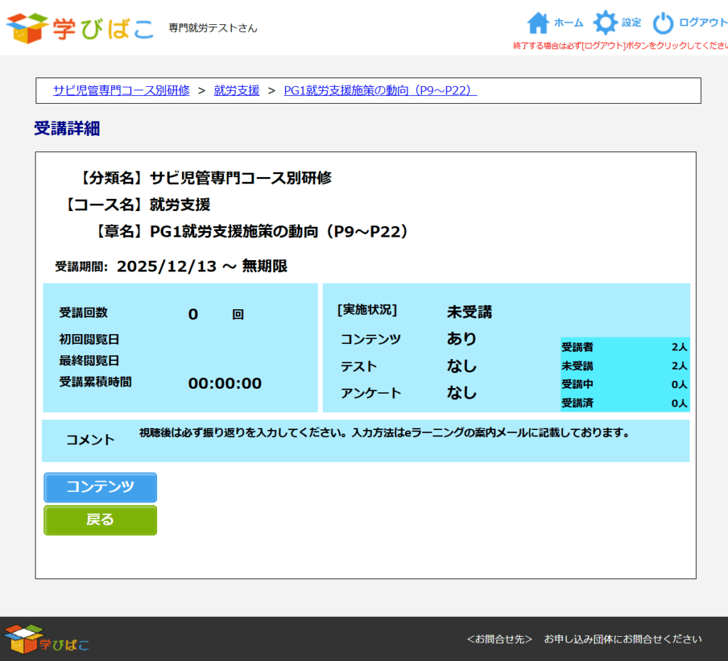Go to サビ児管専門コース別研修 breadcrumb link
Image resolution: width=728 pixels, height=661 pixels.
click(x=121, y=90)
